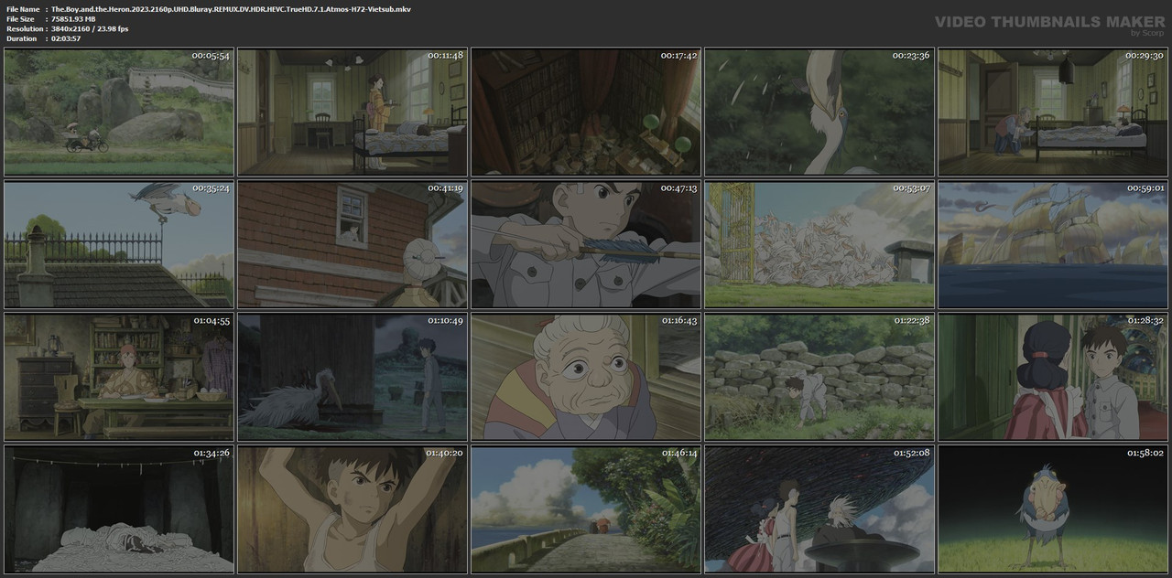
Task: Click the thumbnail timestamped 01:04:55
Action: pyautogui.click(x=119, y=377)
